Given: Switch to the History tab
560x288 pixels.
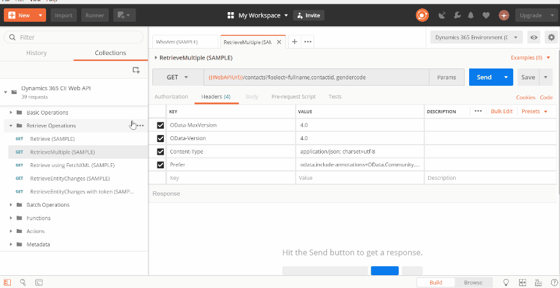Looking at the screenshot, I should click(x=36, y=53).
